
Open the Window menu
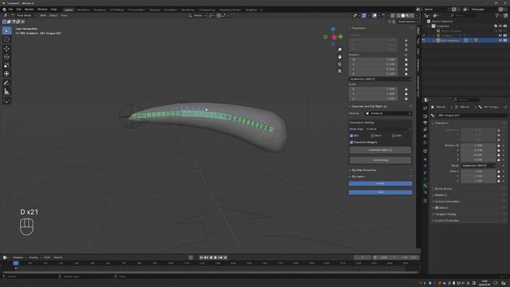click(42, 10)
